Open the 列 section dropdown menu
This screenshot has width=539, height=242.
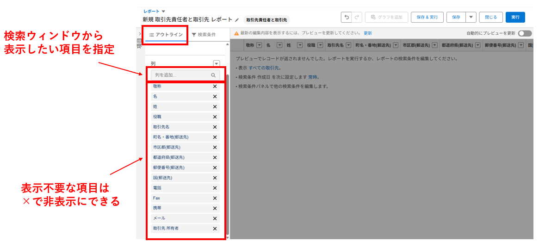coord(216,63)
